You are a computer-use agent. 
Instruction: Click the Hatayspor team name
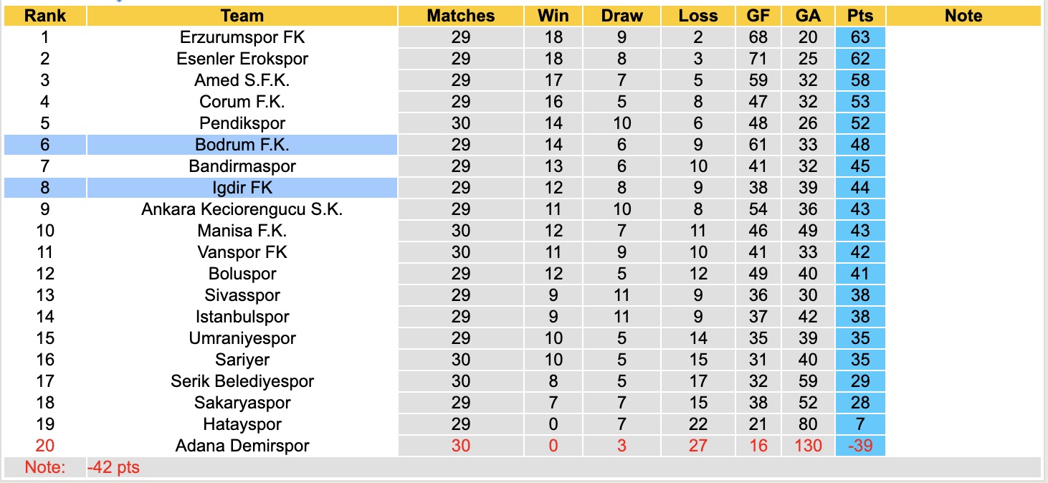click(242, 424)
